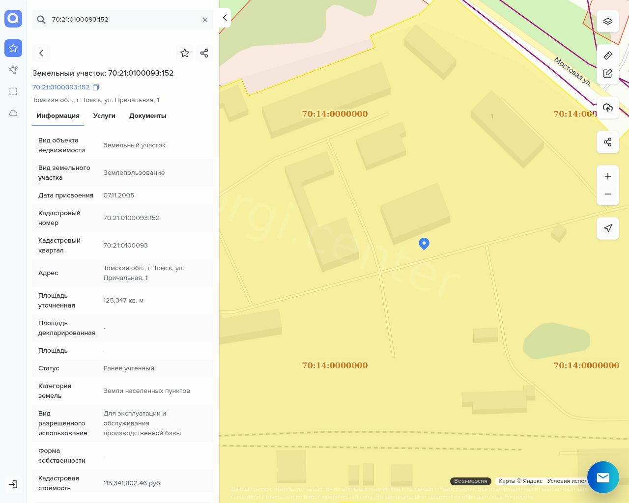Go back using the left chevron button
Viewport: 629px width, 503px height.
click(41, 53)
